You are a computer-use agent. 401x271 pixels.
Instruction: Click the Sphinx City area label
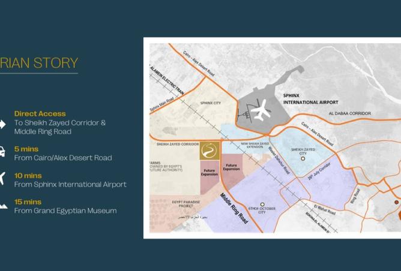click(210, 103)
